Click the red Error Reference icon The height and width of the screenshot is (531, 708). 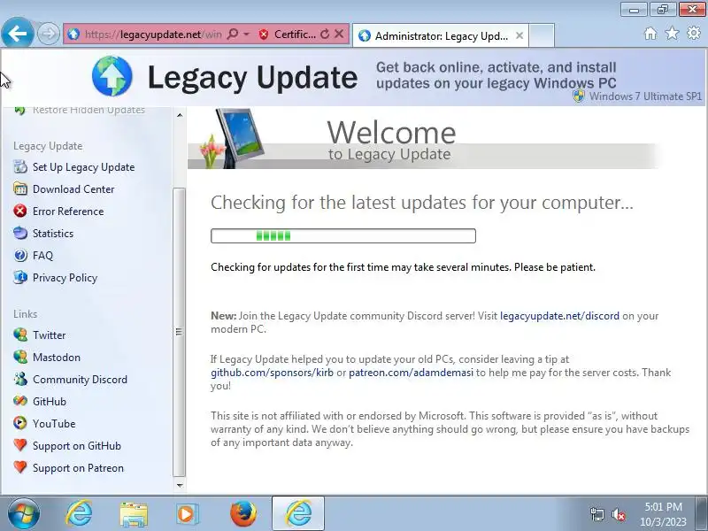pos(20,211)
